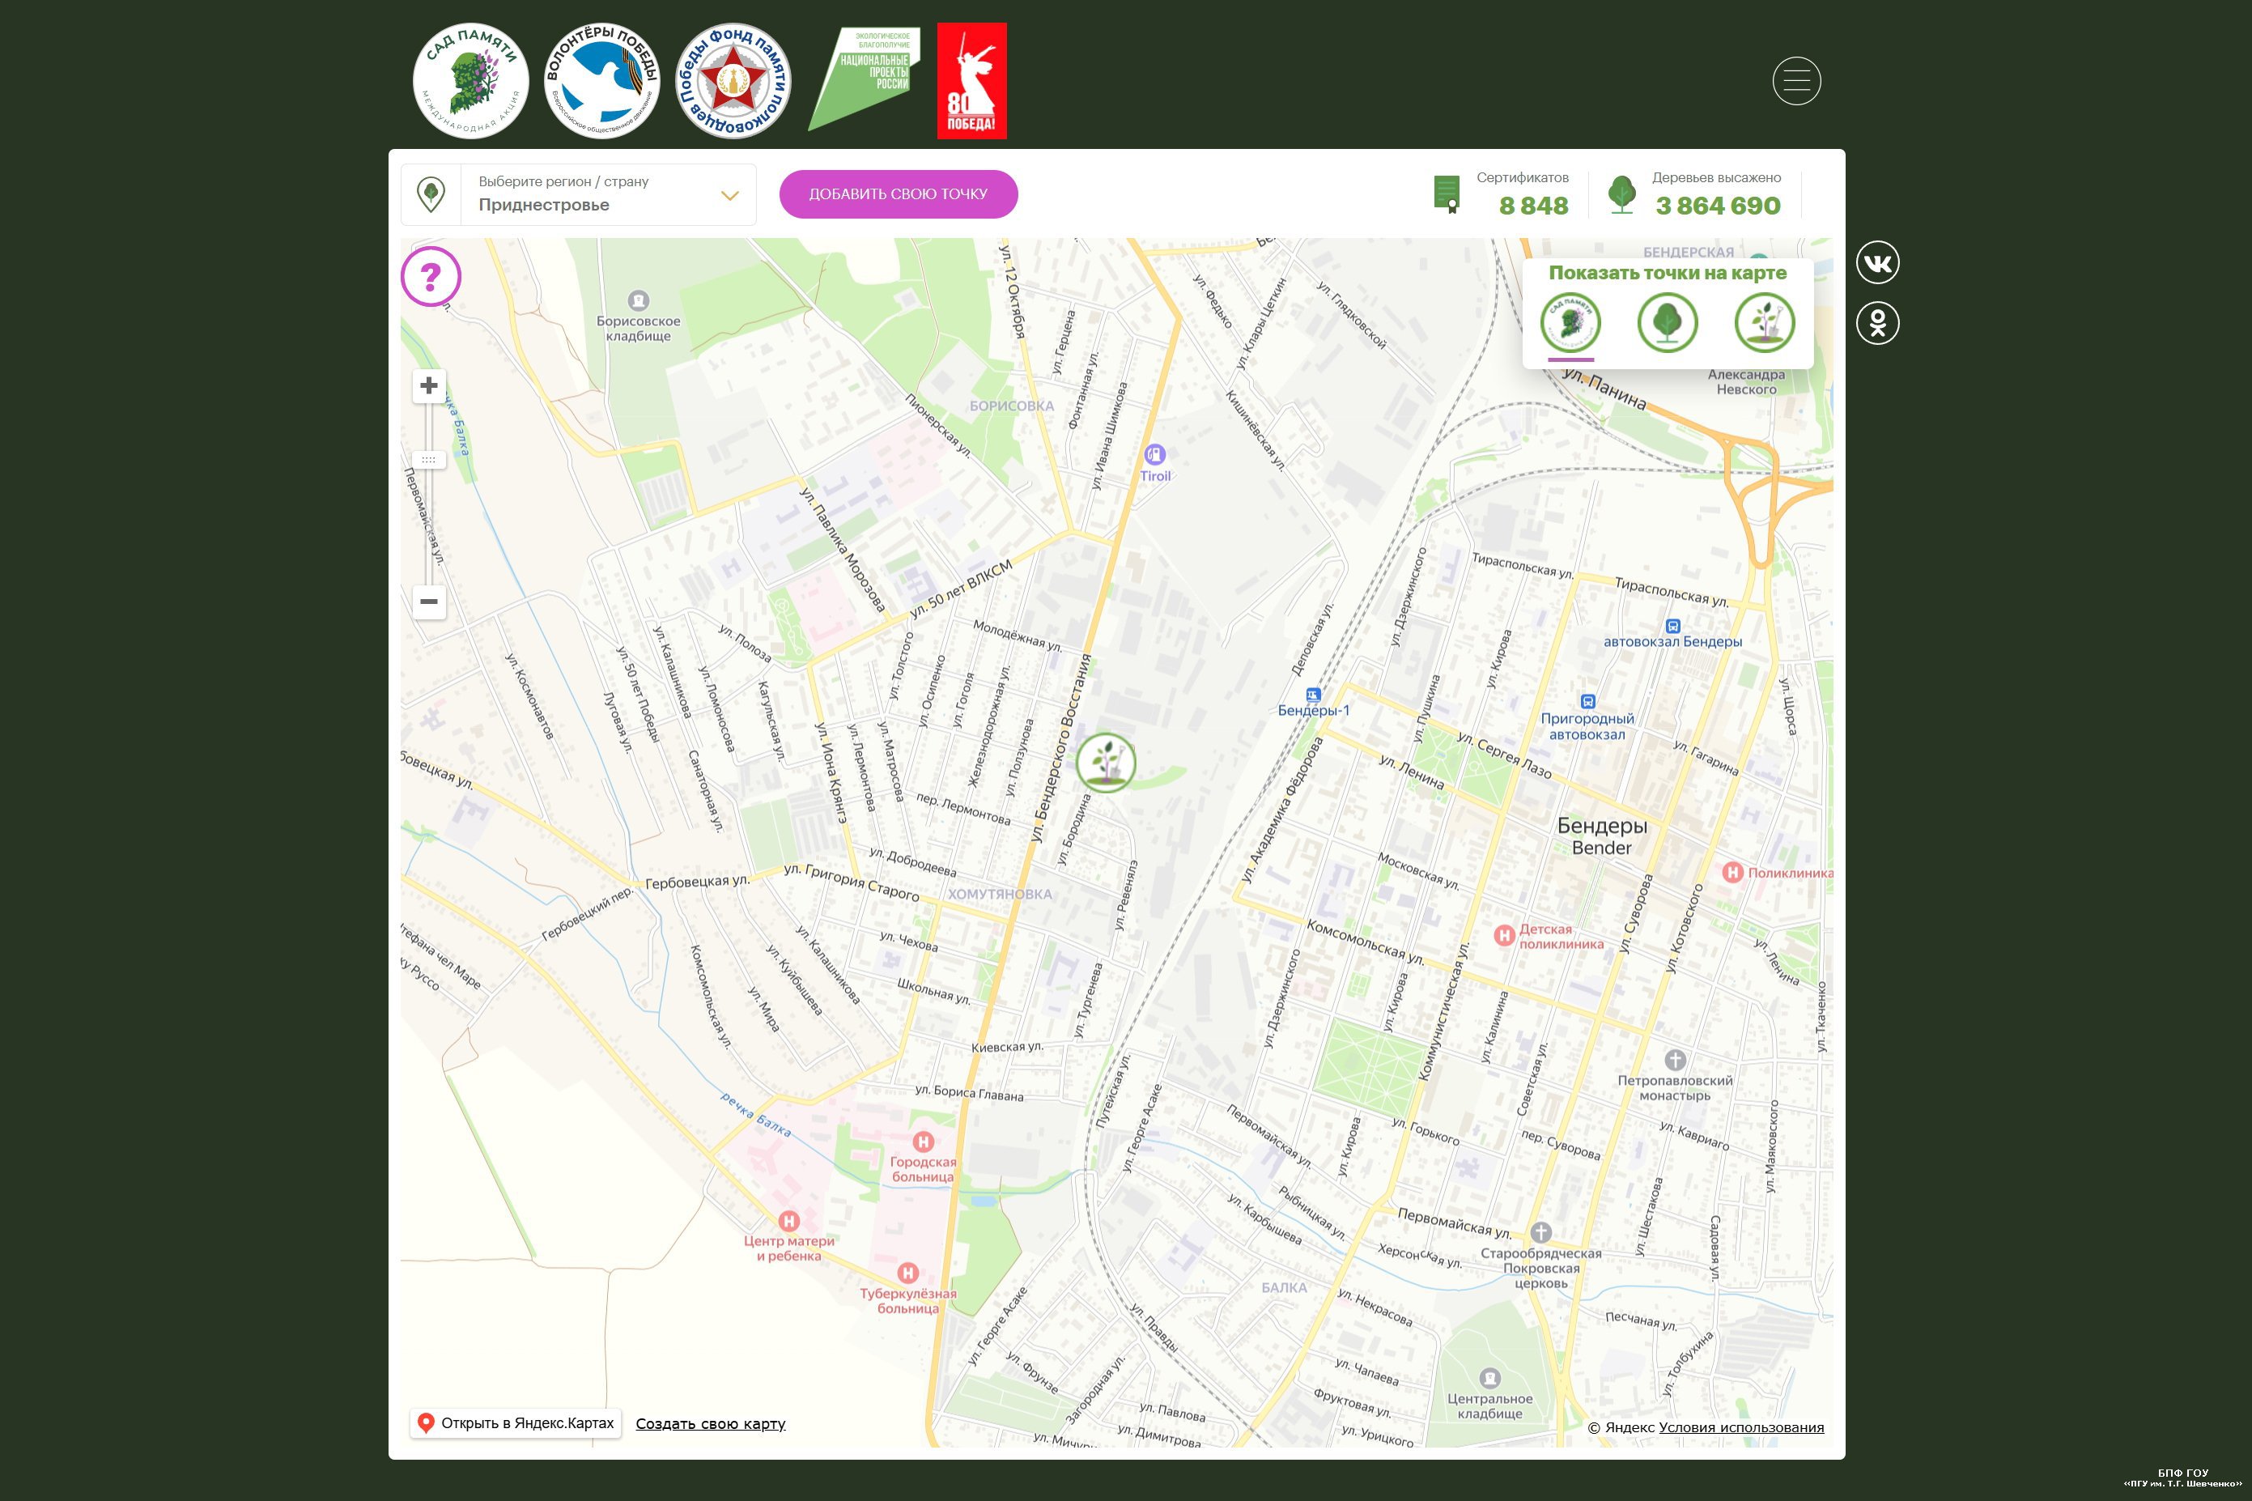Click Комсомольская ул. label east of the railway
Viewport: 2252px width, 1501px height.
(1365, 942)
